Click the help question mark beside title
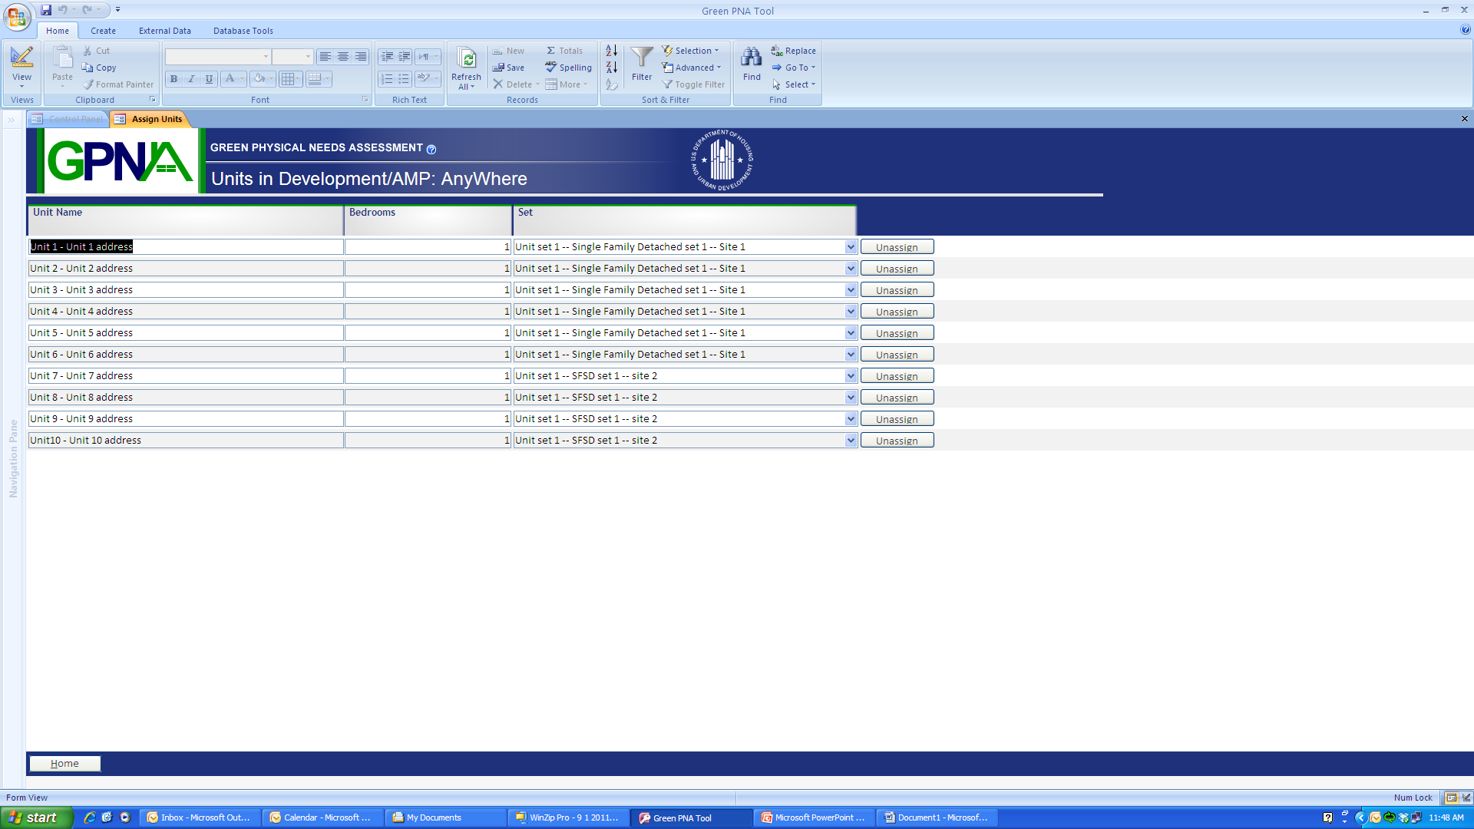The height and width of the screenshot is (829, 1474). 431,149
